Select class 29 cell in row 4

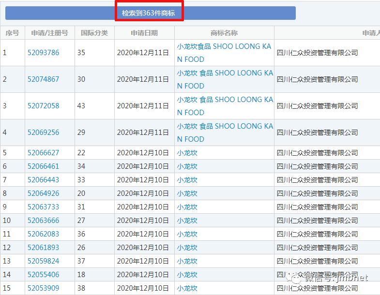[x=94, y=133]
